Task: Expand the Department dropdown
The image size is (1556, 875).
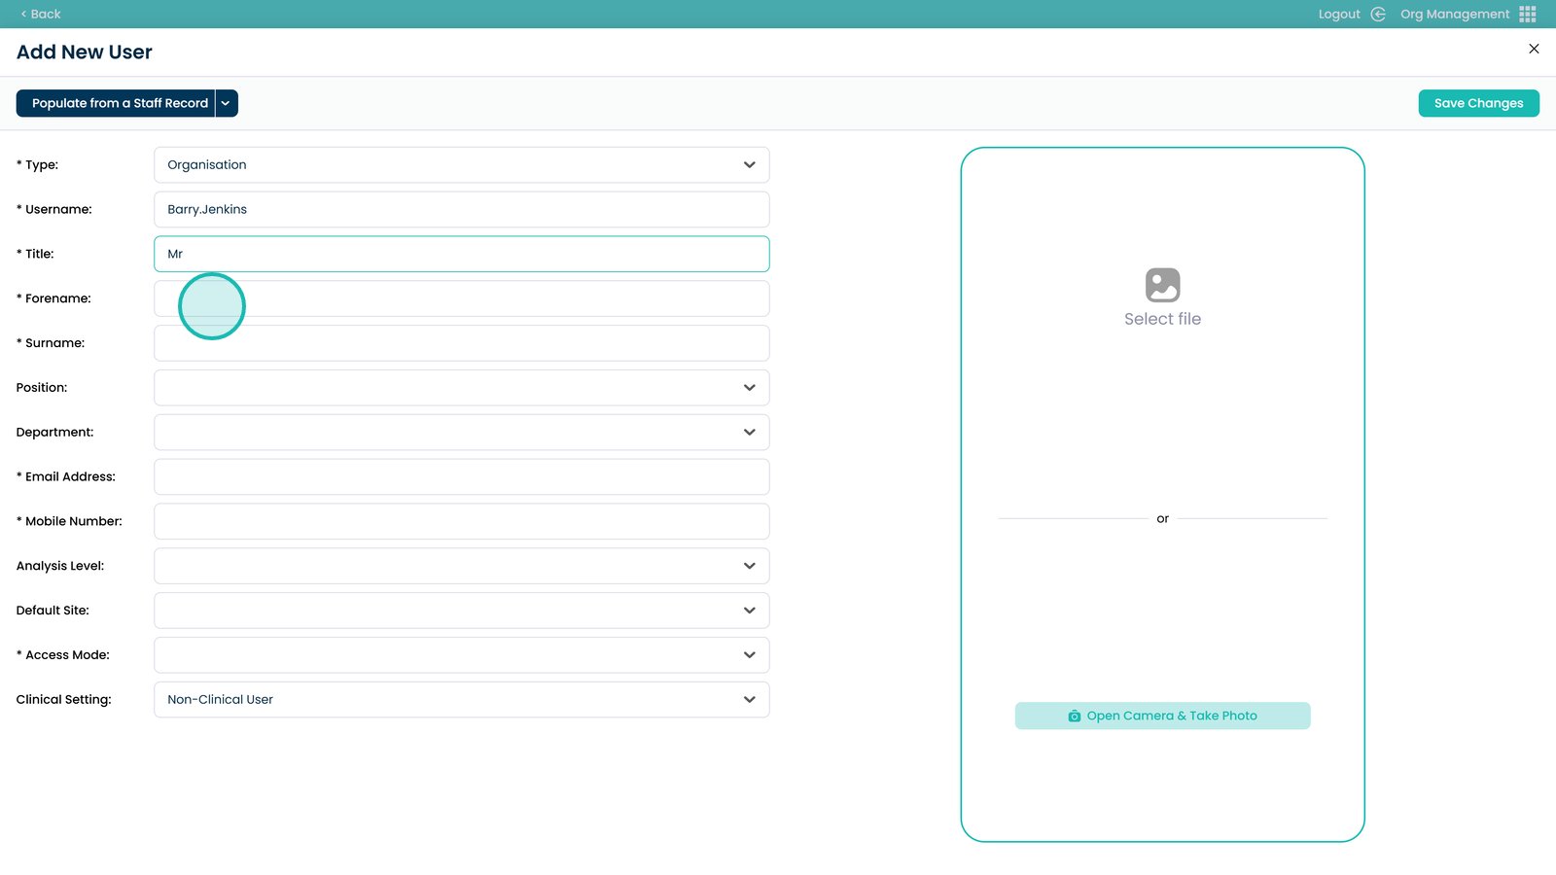Action: [461, 433]
